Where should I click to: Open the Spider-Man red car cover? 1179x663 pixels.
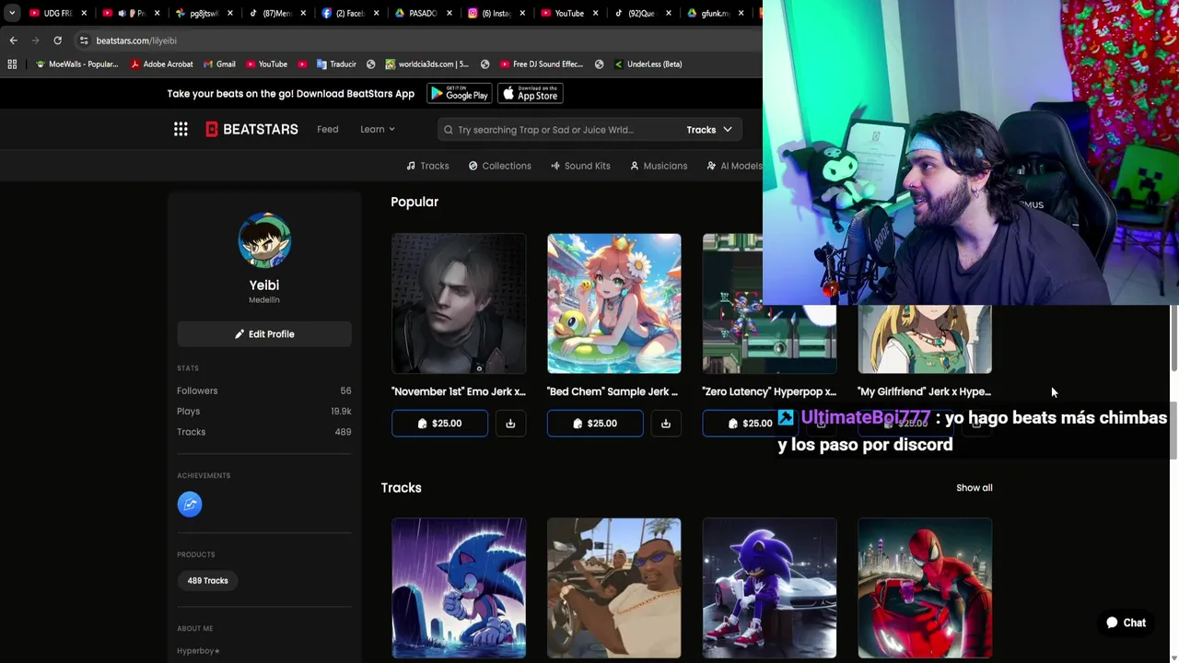point(925,589)
